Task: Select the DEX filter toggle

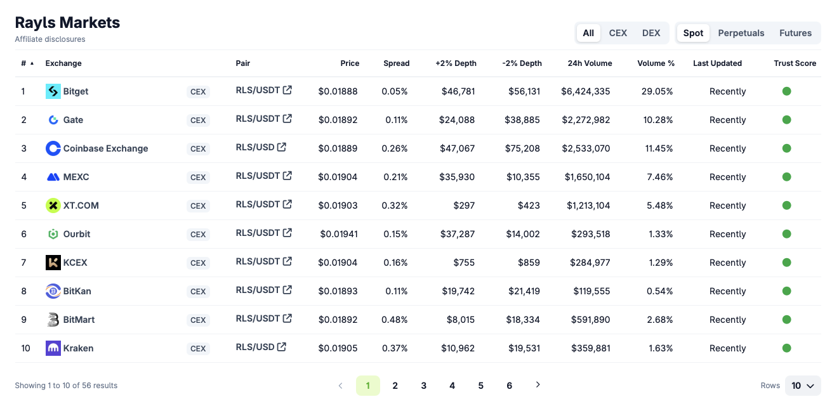Action: click(x=651, y=33)
